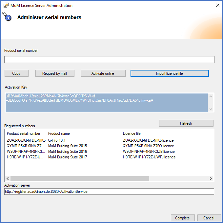Click ZUA2-XXOQ-6FDE-NIK5.licence file cell
Viewport: 223px width, 223px height.
pos(148,140)
